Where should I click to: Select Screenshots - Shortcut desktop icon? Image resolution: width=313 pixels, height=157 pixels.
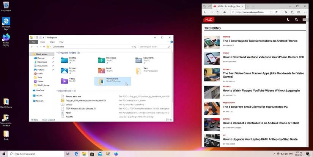[x=6, y=120]
